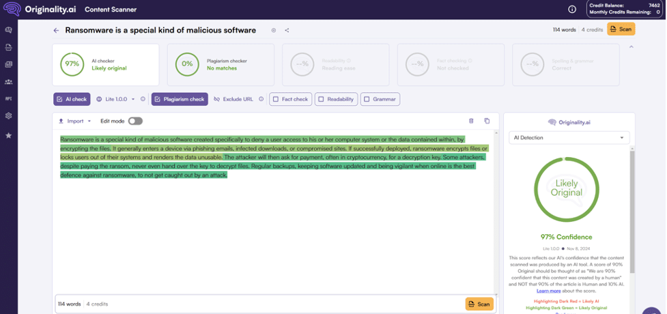Click the Likely Original confidence ring
The image size is (667, 314).
pyautogui.click(x=567, y=189)
